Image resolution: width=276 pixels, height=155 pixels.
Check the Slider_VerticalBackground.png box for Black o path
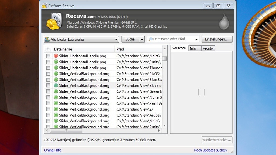[x=48, y=85]
